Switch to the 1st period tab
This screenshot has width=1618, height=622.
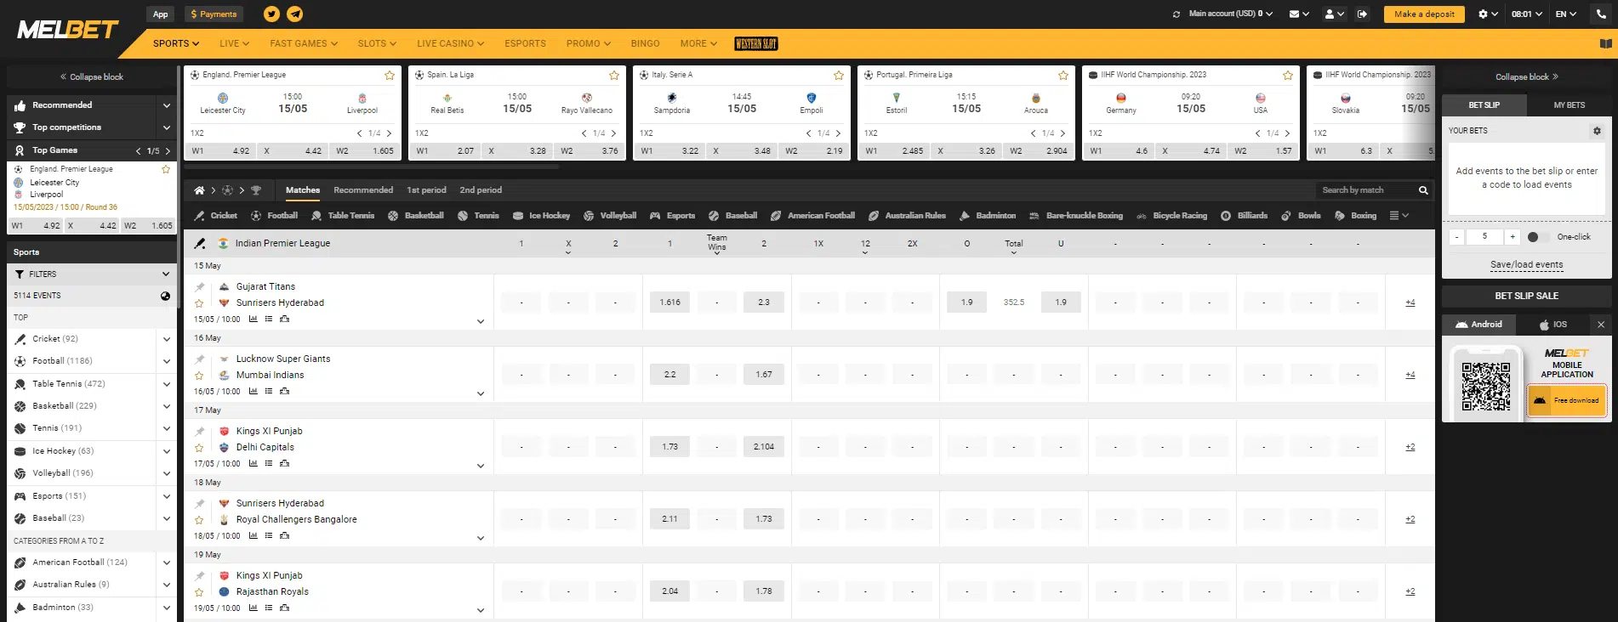coord(426,190)
